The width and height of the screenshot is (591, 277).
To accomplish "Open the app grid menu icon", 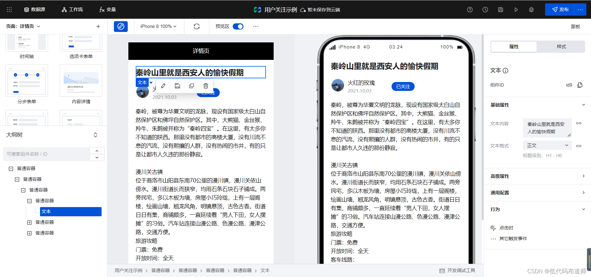I will click(x=9, y=10).
